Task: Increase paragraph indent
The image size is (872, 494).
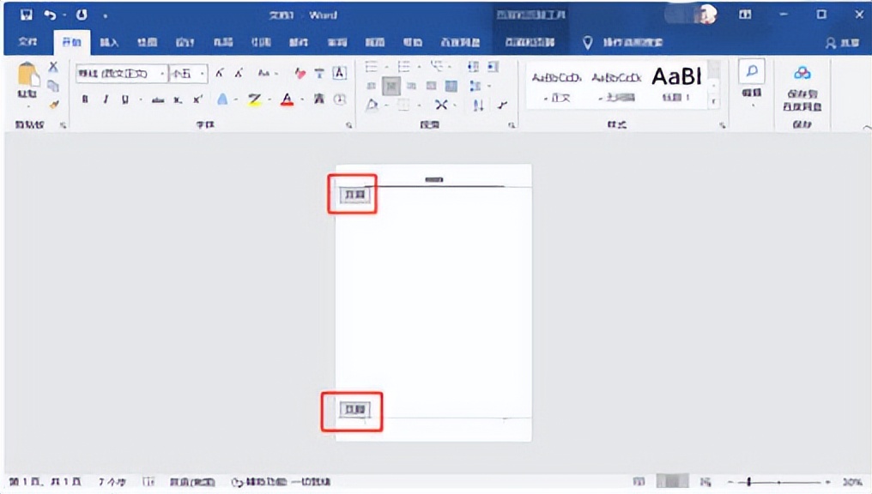Action: tap(493, 67)
